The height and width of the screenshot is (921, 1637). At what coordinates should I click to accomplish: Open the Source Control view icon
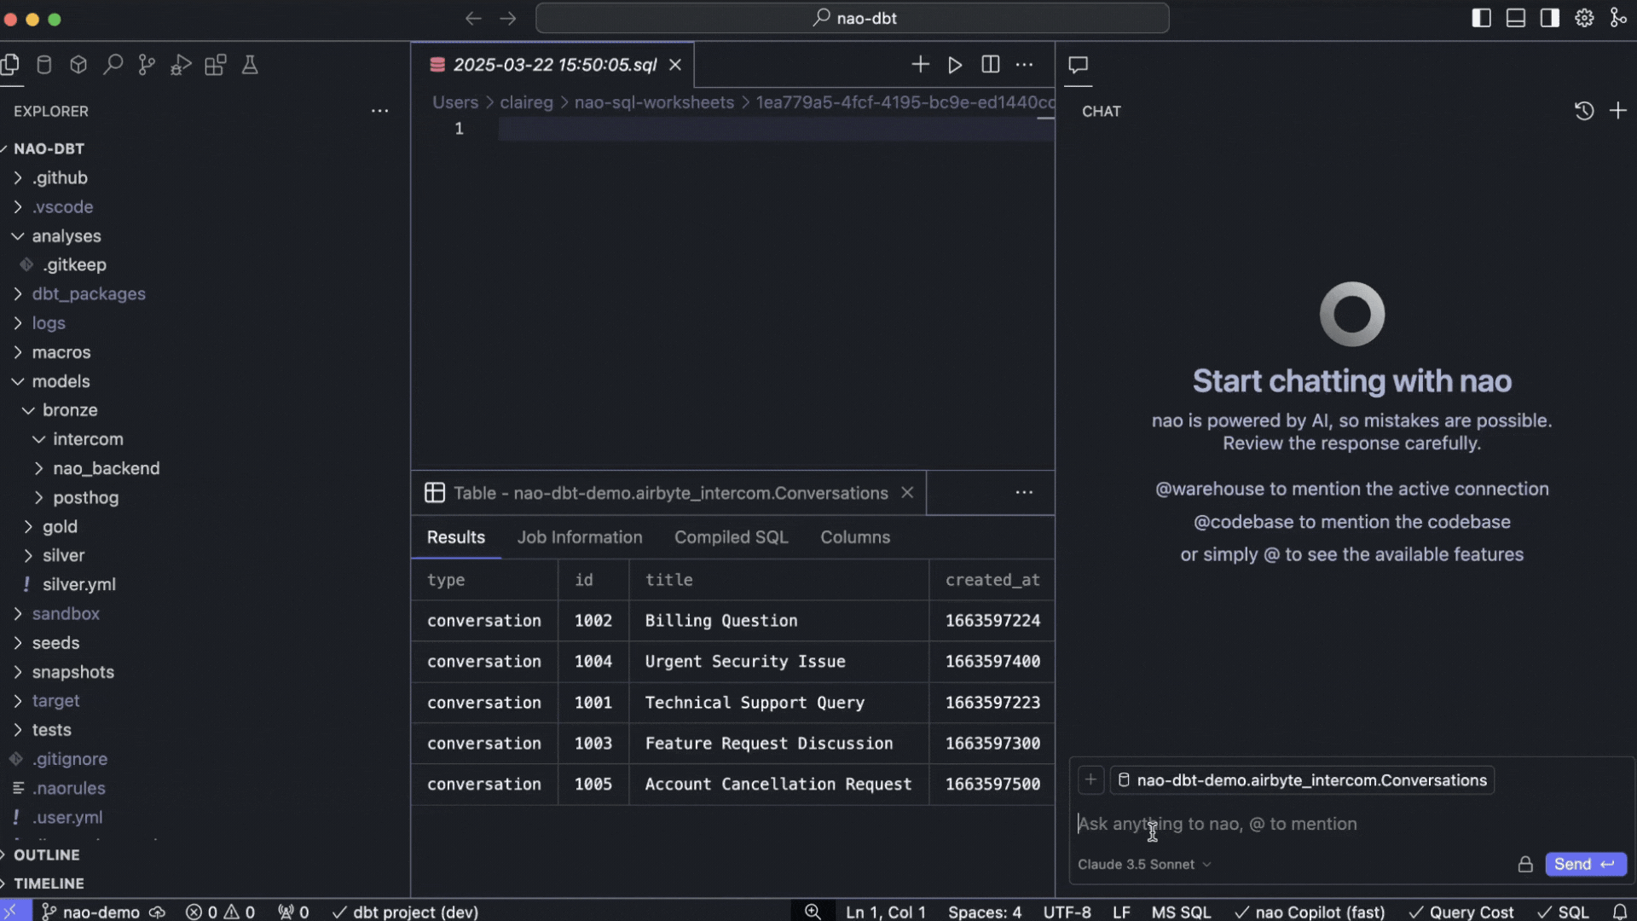pos(147,65)
